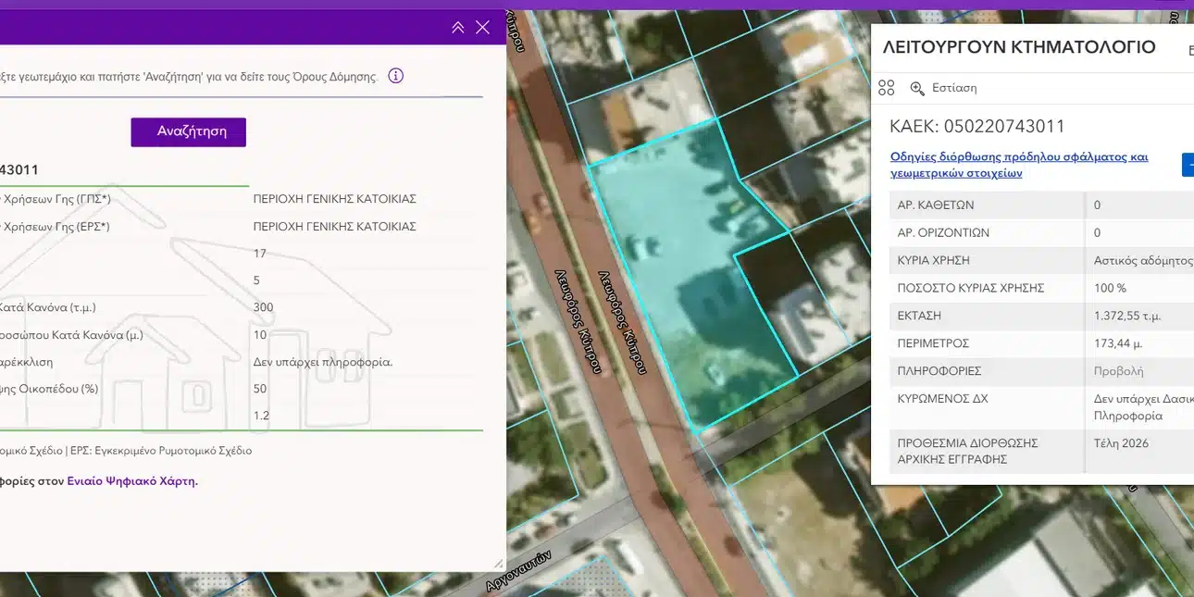Click the four-circle actions icon in popup
Image resolution: width=1194 pixels, height=597 pixels.
click(x=886, y=88)
